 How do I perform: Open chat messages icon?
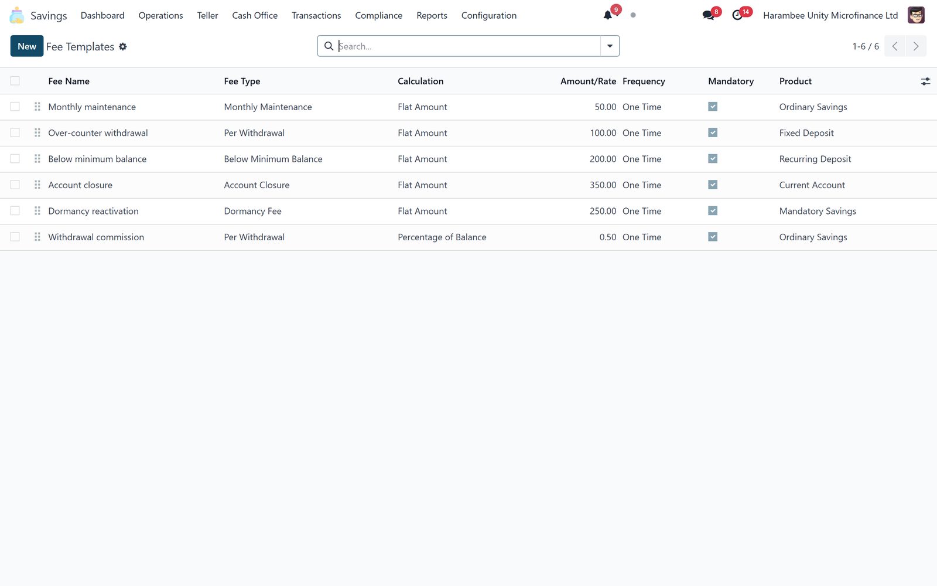click(708, 16)
